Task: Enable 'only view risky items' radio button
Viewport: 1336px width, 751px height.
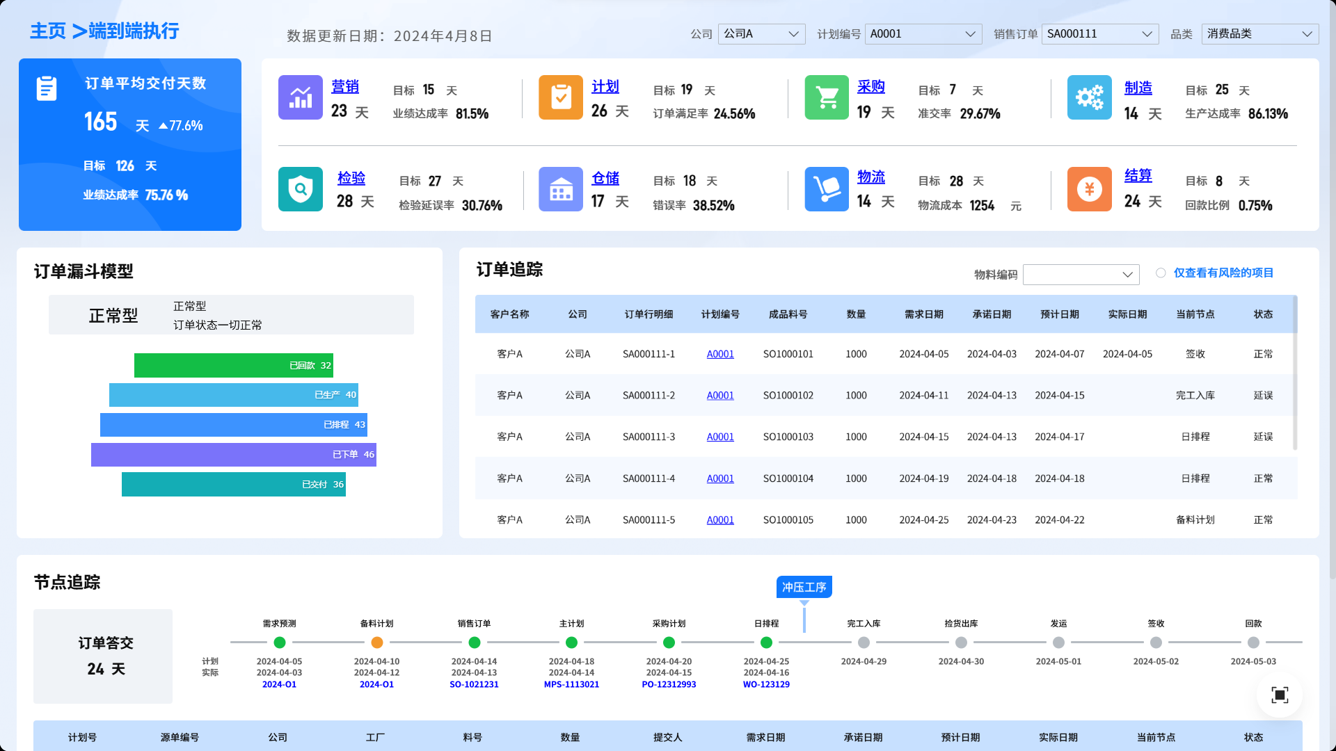Action: pyautogui.click(x=1161, y=273)
